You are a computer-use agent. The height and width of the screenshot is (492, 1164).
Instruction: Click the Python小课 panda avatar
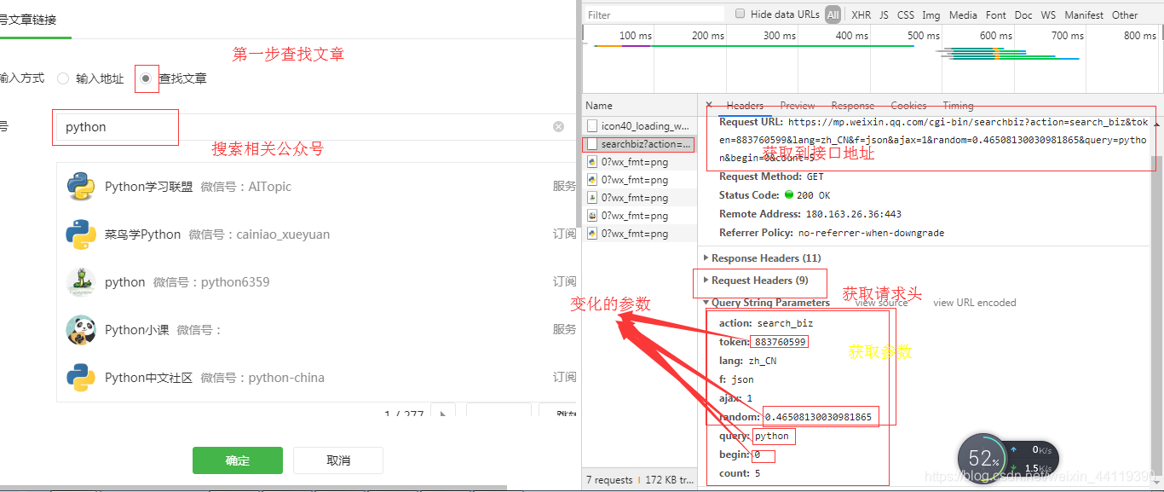81,330
